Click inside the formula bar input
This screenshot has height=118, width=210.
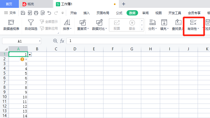point(131,41)
